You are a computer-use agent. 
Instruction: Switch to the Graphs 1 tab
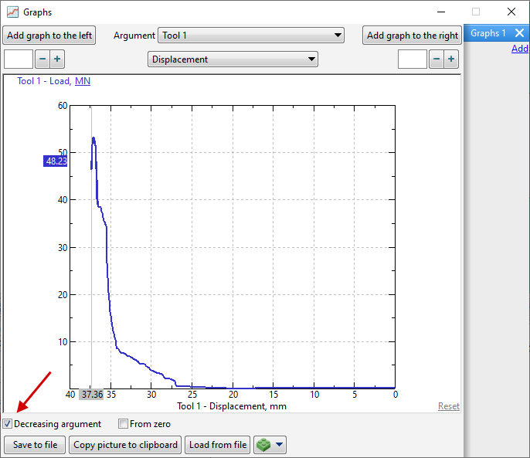click(x=488, y=33)
